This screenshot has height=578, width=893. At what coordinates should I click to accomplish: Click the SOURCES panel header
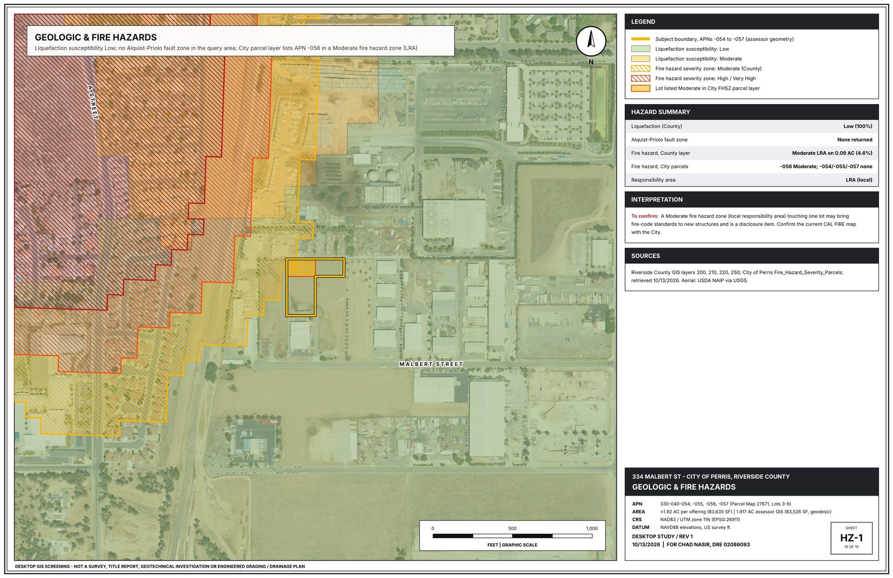tap(752, 256)
